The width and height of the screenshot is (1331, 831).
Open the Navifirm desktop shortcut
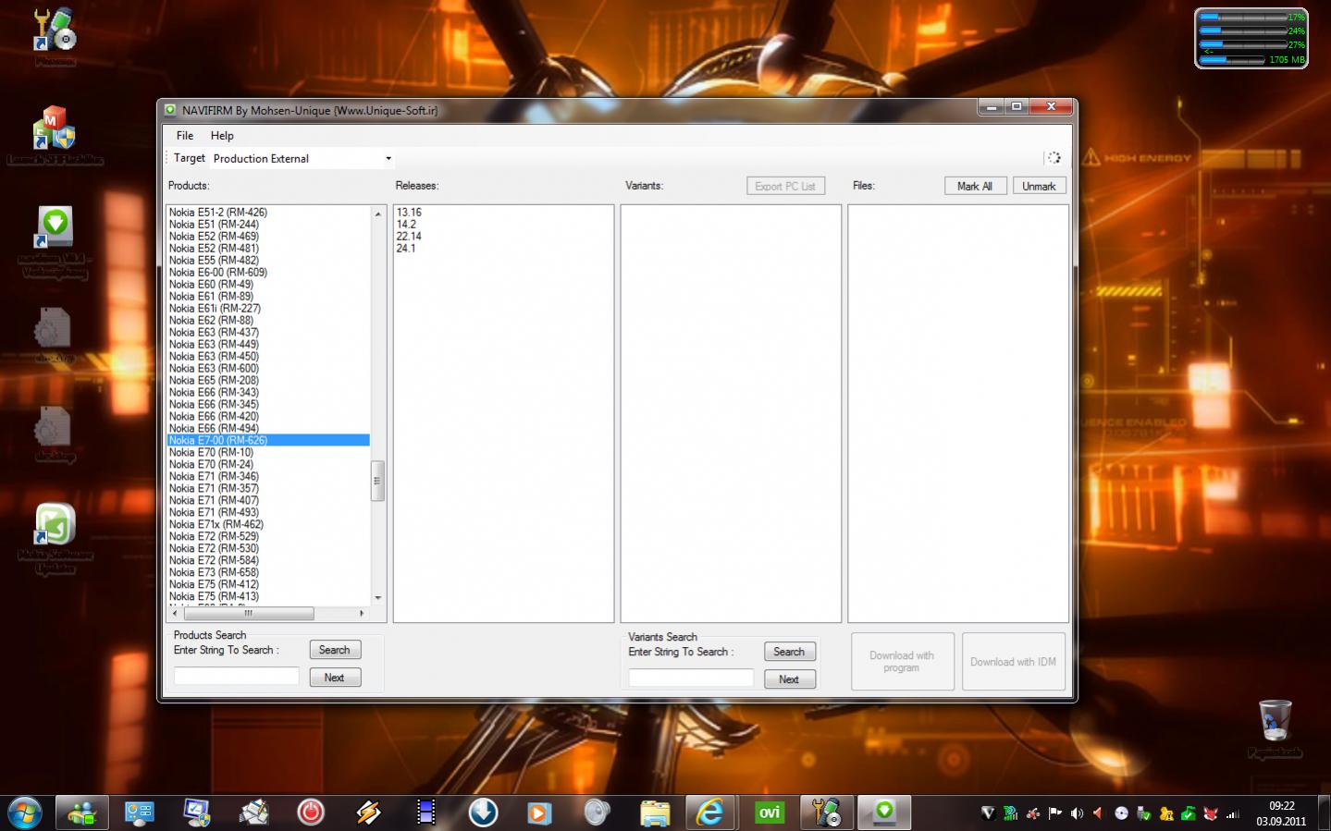pos(55,242)
